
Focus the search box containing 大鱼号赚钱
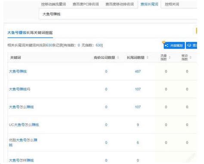117,14
